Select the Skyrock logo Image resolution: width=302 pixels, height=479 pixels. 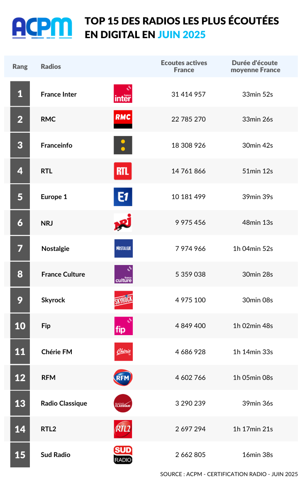[124, 300]
